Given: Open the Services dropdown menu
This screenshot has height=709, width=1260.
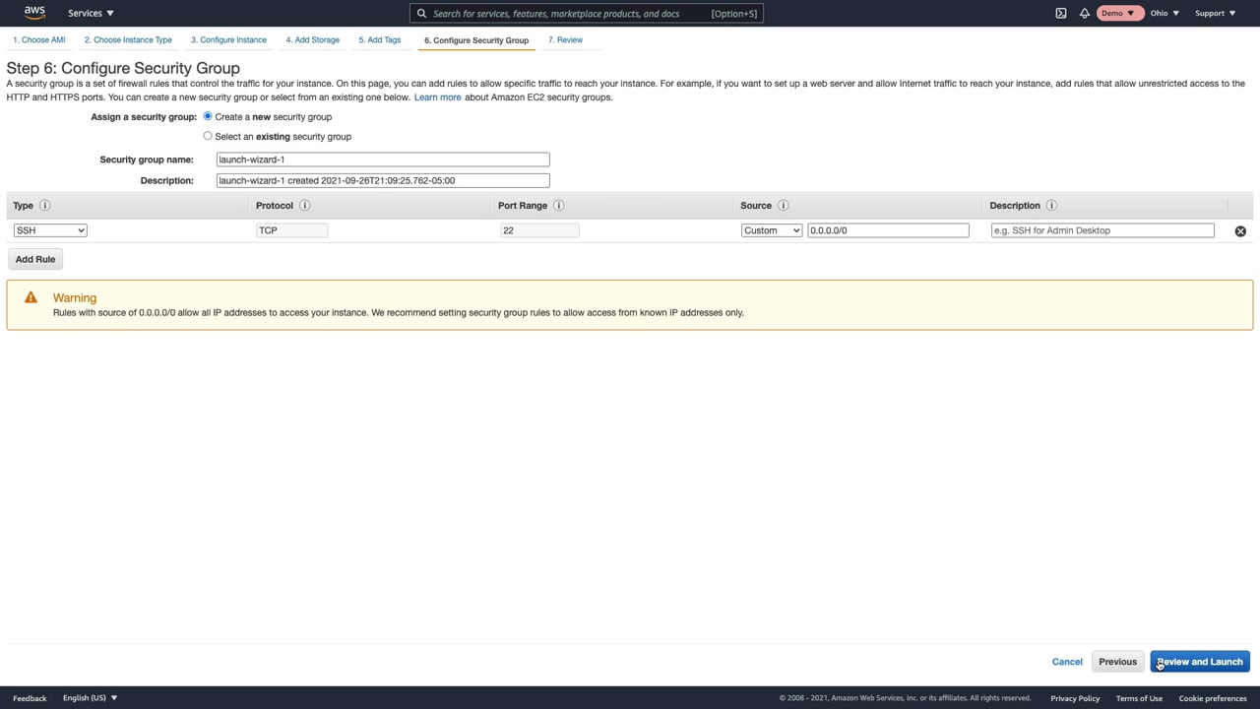Looking at the screenshot, I should tap(91, 13).
